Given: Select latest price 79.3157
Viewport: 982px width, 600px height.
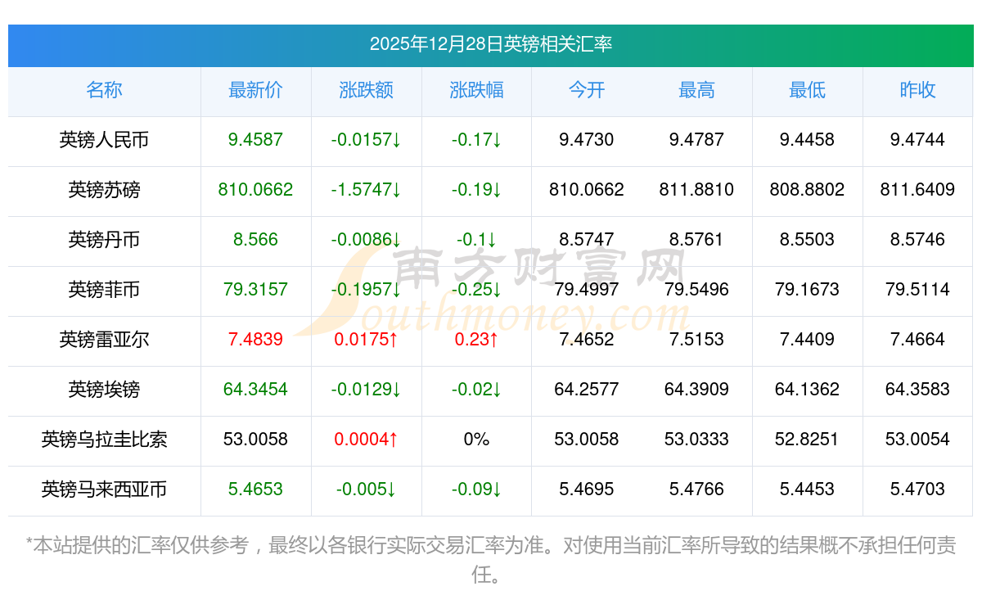Looking at the screenshot, I should 255,290.
